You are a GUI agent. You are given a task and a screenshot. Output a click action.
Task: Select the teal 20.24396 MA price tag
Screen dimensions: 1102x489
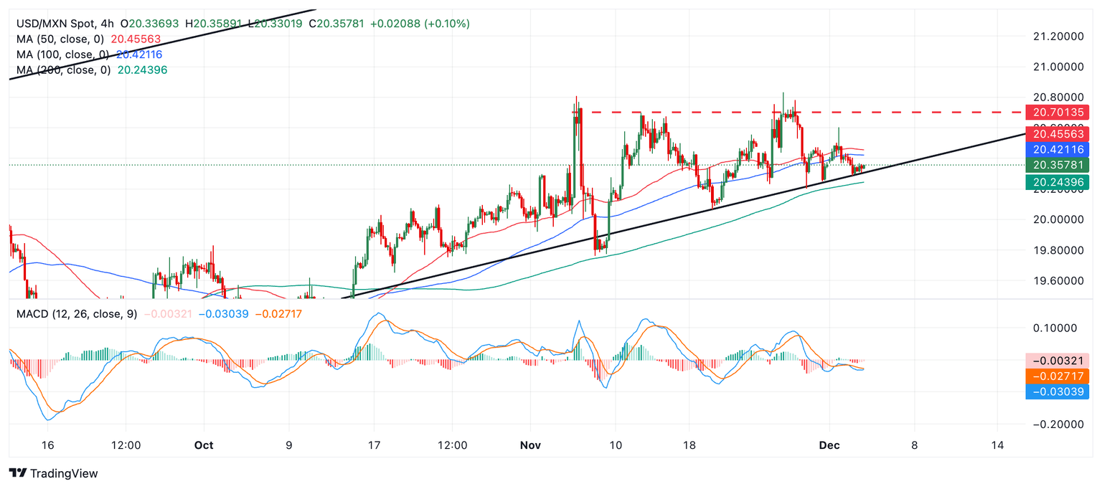[1057, 182]
